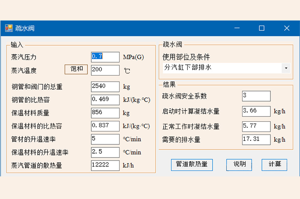Click the 疏水阀安全系数 field
This screenshot has height=199, width=300.
[x=256, y=96]
